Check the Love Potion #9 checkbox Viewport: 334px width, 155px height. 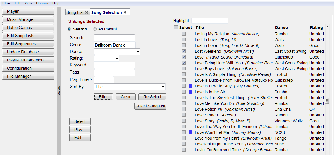pos(184,109)
